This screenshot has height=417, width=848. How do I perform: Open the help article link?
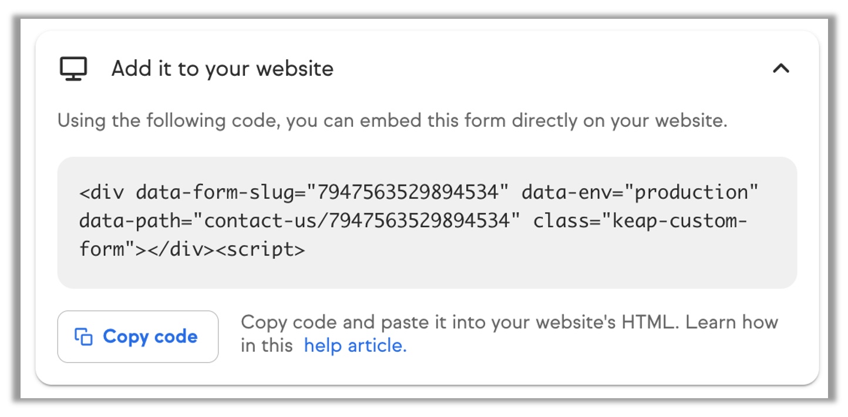click(355, 345)
